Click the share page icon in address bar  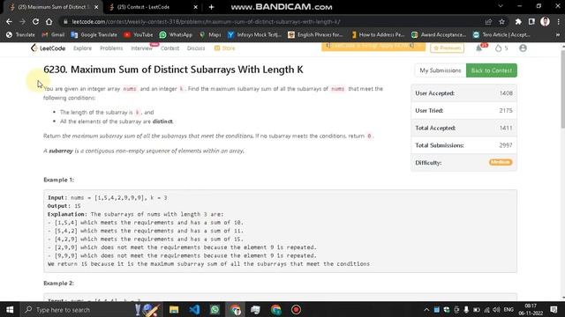tap(488, 22)
